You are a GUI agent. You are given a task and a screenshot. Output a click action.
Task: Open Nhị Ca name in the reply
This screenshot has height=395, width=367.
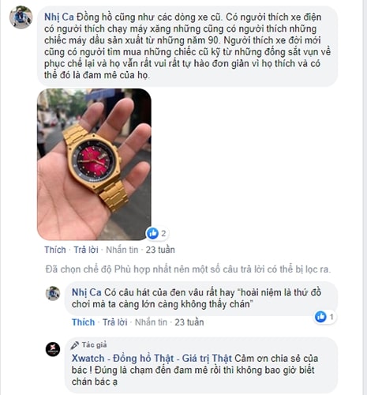coord(87,292)
